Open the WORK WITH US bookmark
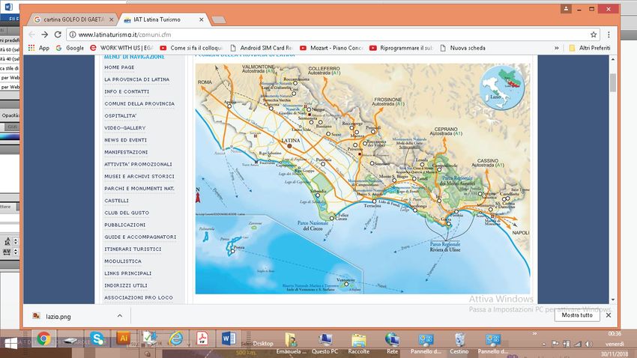 (121, 48)
